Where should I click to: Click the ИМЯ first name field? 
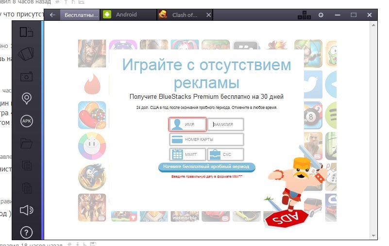pos(188,124)
